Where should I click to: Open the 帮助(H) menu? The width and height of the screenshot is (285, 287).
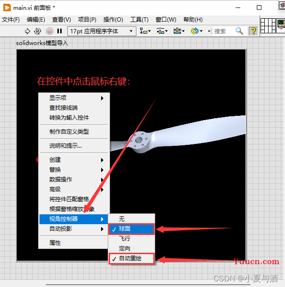point(193,19)
